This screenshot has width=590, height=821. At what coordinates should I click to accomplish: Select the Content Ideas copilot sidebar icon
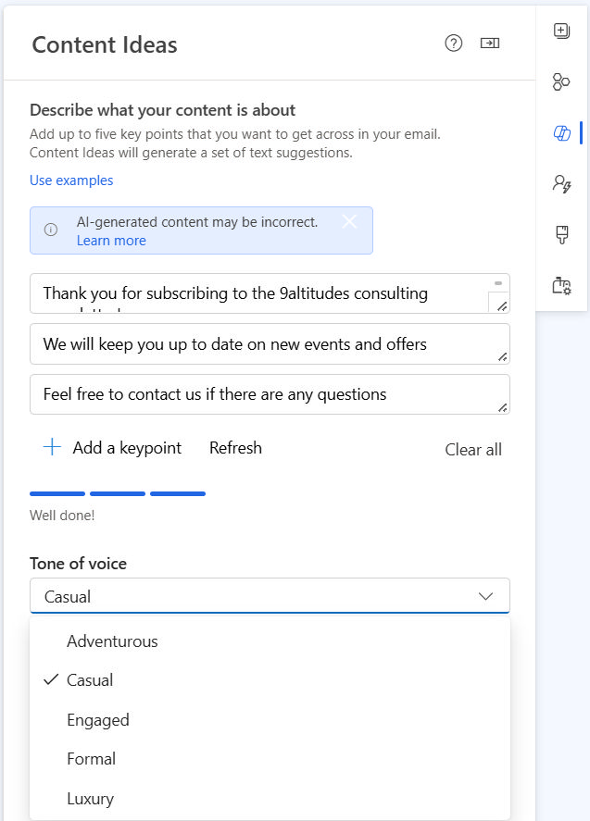pos(561,133)
